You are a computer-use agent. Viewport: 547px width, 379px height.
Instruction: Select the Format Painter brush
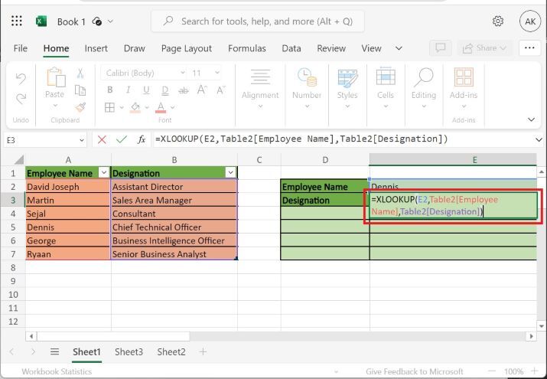80,106
